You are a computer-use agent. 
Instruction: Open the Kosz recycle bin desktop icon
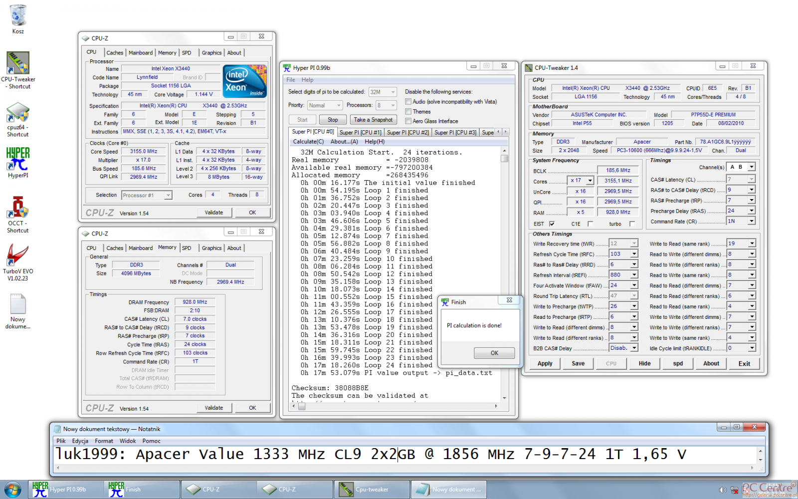pos(18,16)
